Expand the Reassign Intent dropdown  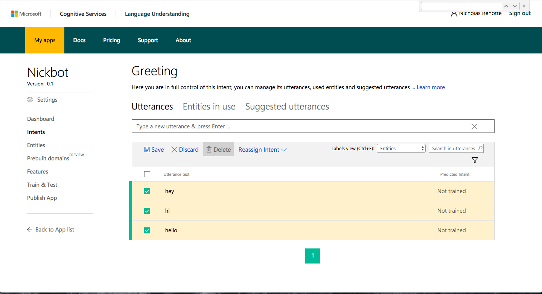262,149
